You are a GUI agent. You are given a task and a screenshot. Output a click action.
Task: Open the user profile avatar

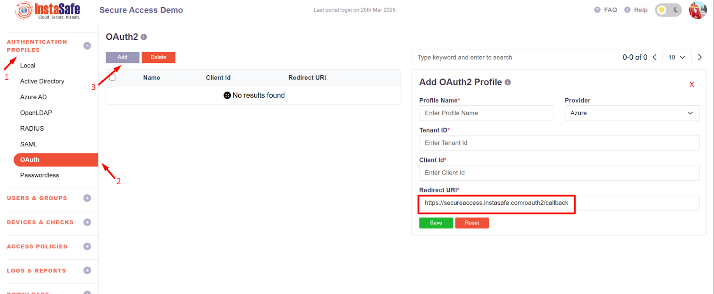click(x=697, y=10)
